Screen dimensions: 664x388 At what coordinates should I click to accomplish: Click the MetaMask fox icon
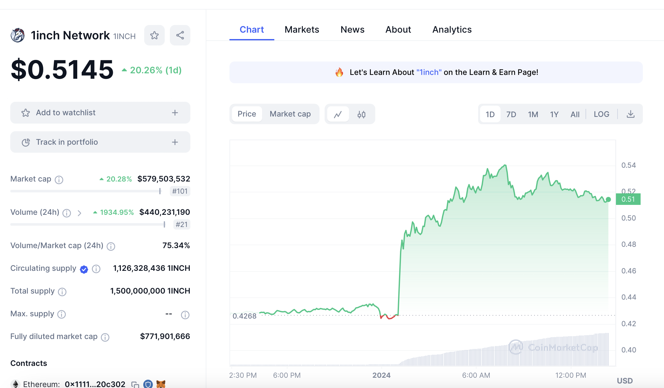[161, 384]
